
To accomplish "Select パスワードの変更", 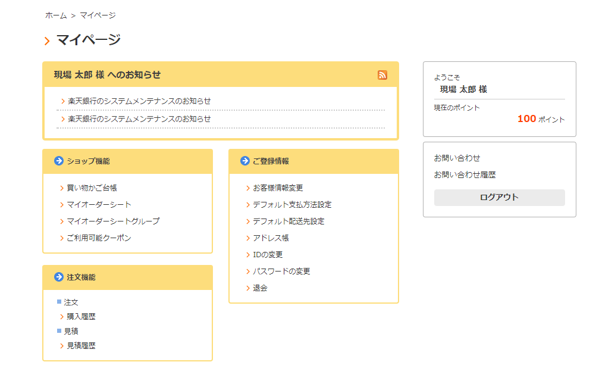I will click(x=281, y=272).
